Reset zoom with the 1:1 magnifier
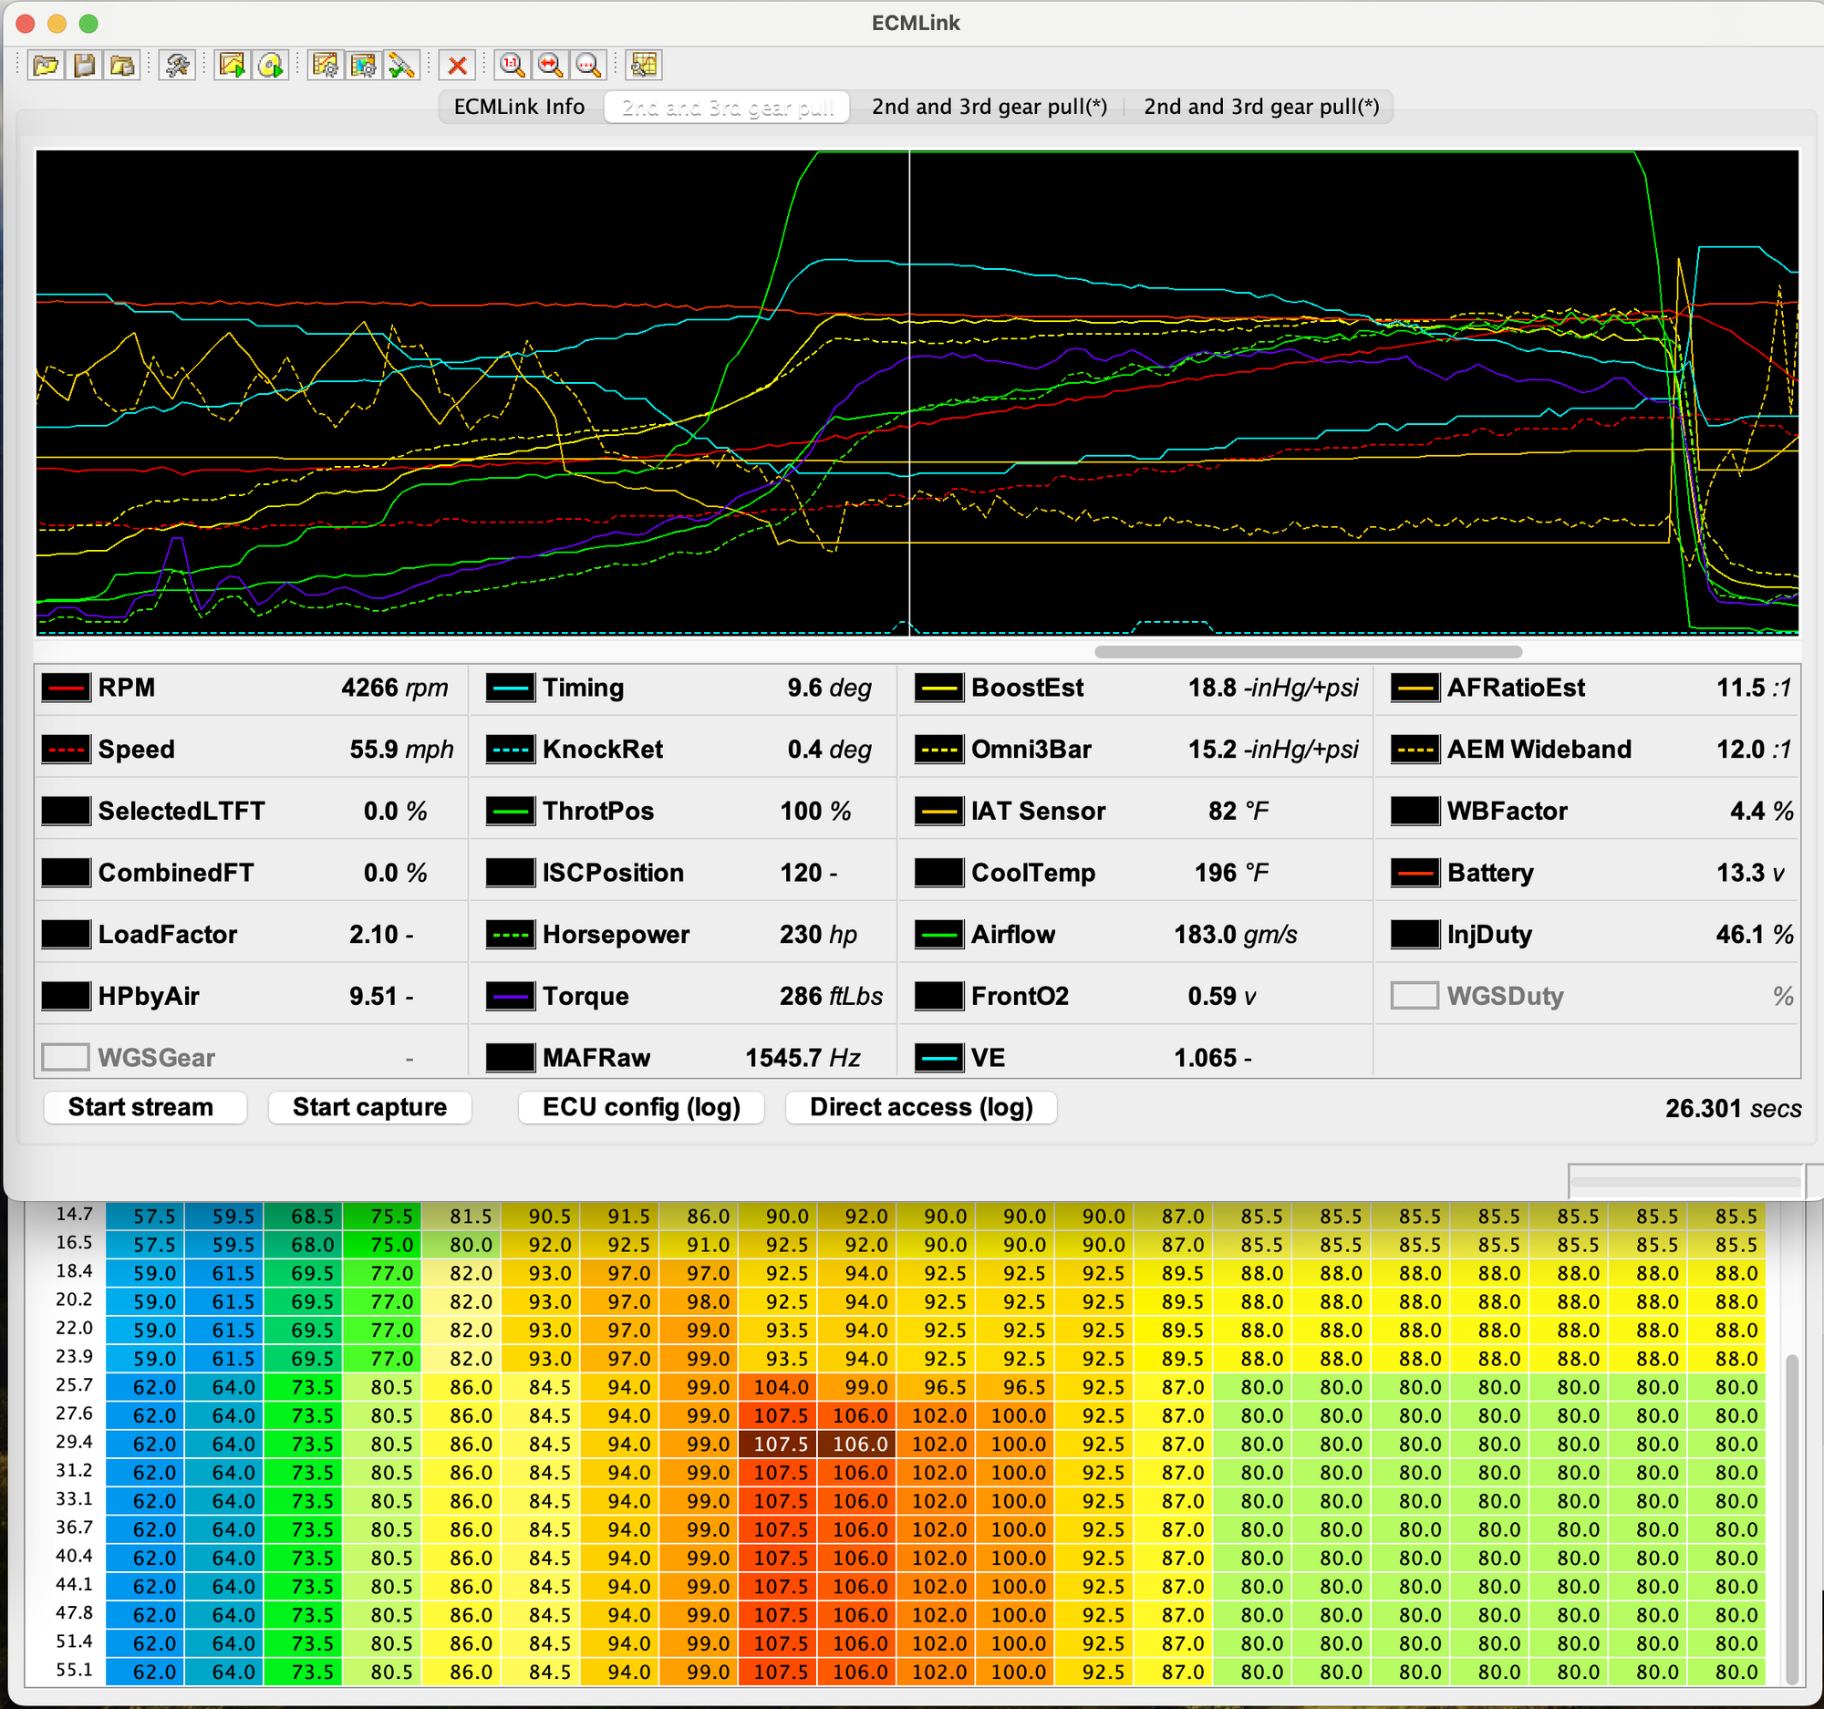The image size is (1824, 1709). 512,65
